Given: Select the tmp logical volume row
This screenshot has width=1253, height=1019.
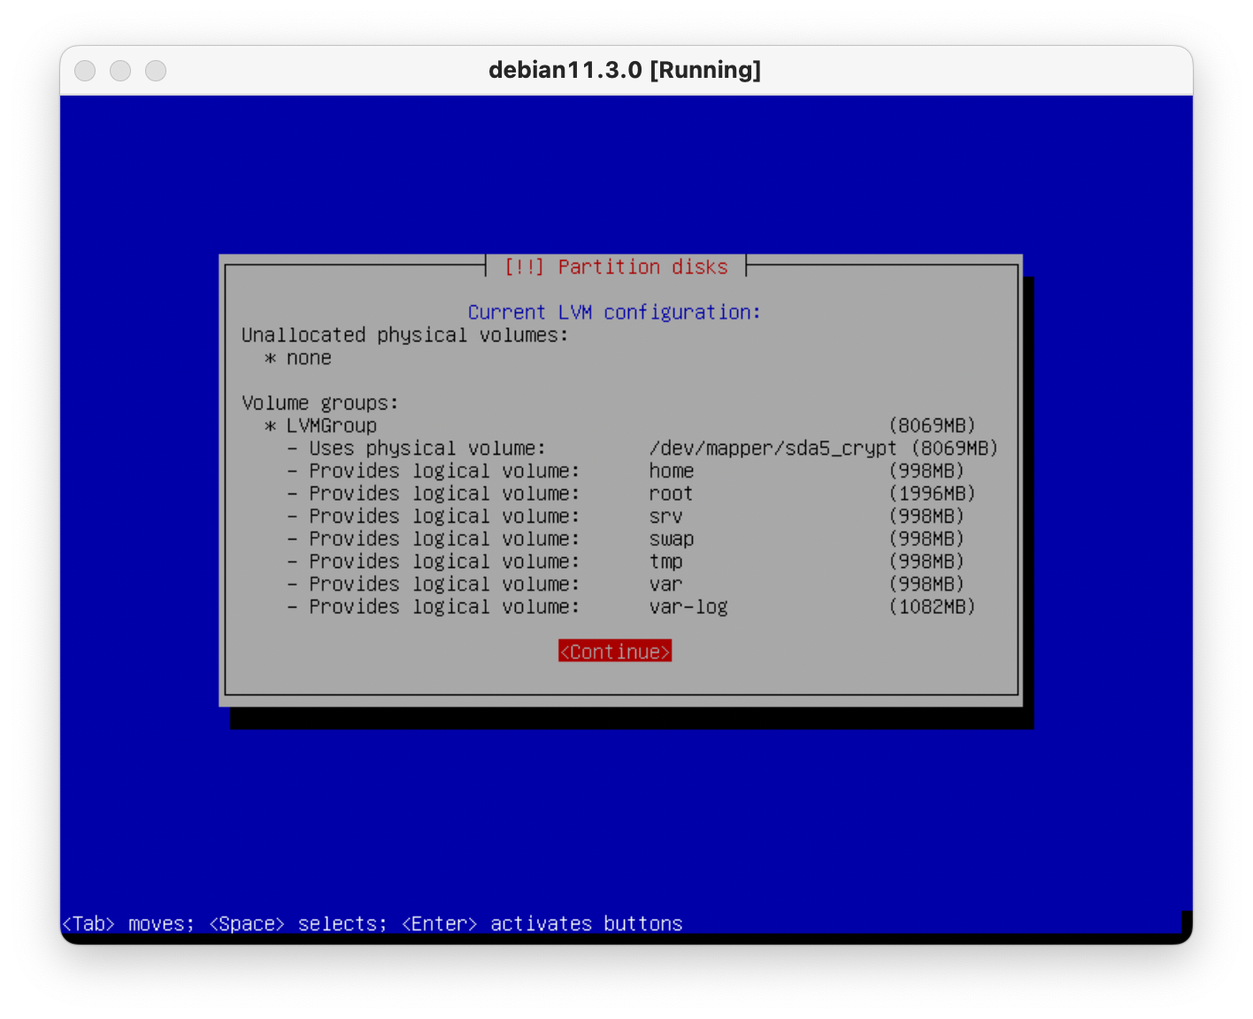Looking at the screenshot, I should click(665, 562).
